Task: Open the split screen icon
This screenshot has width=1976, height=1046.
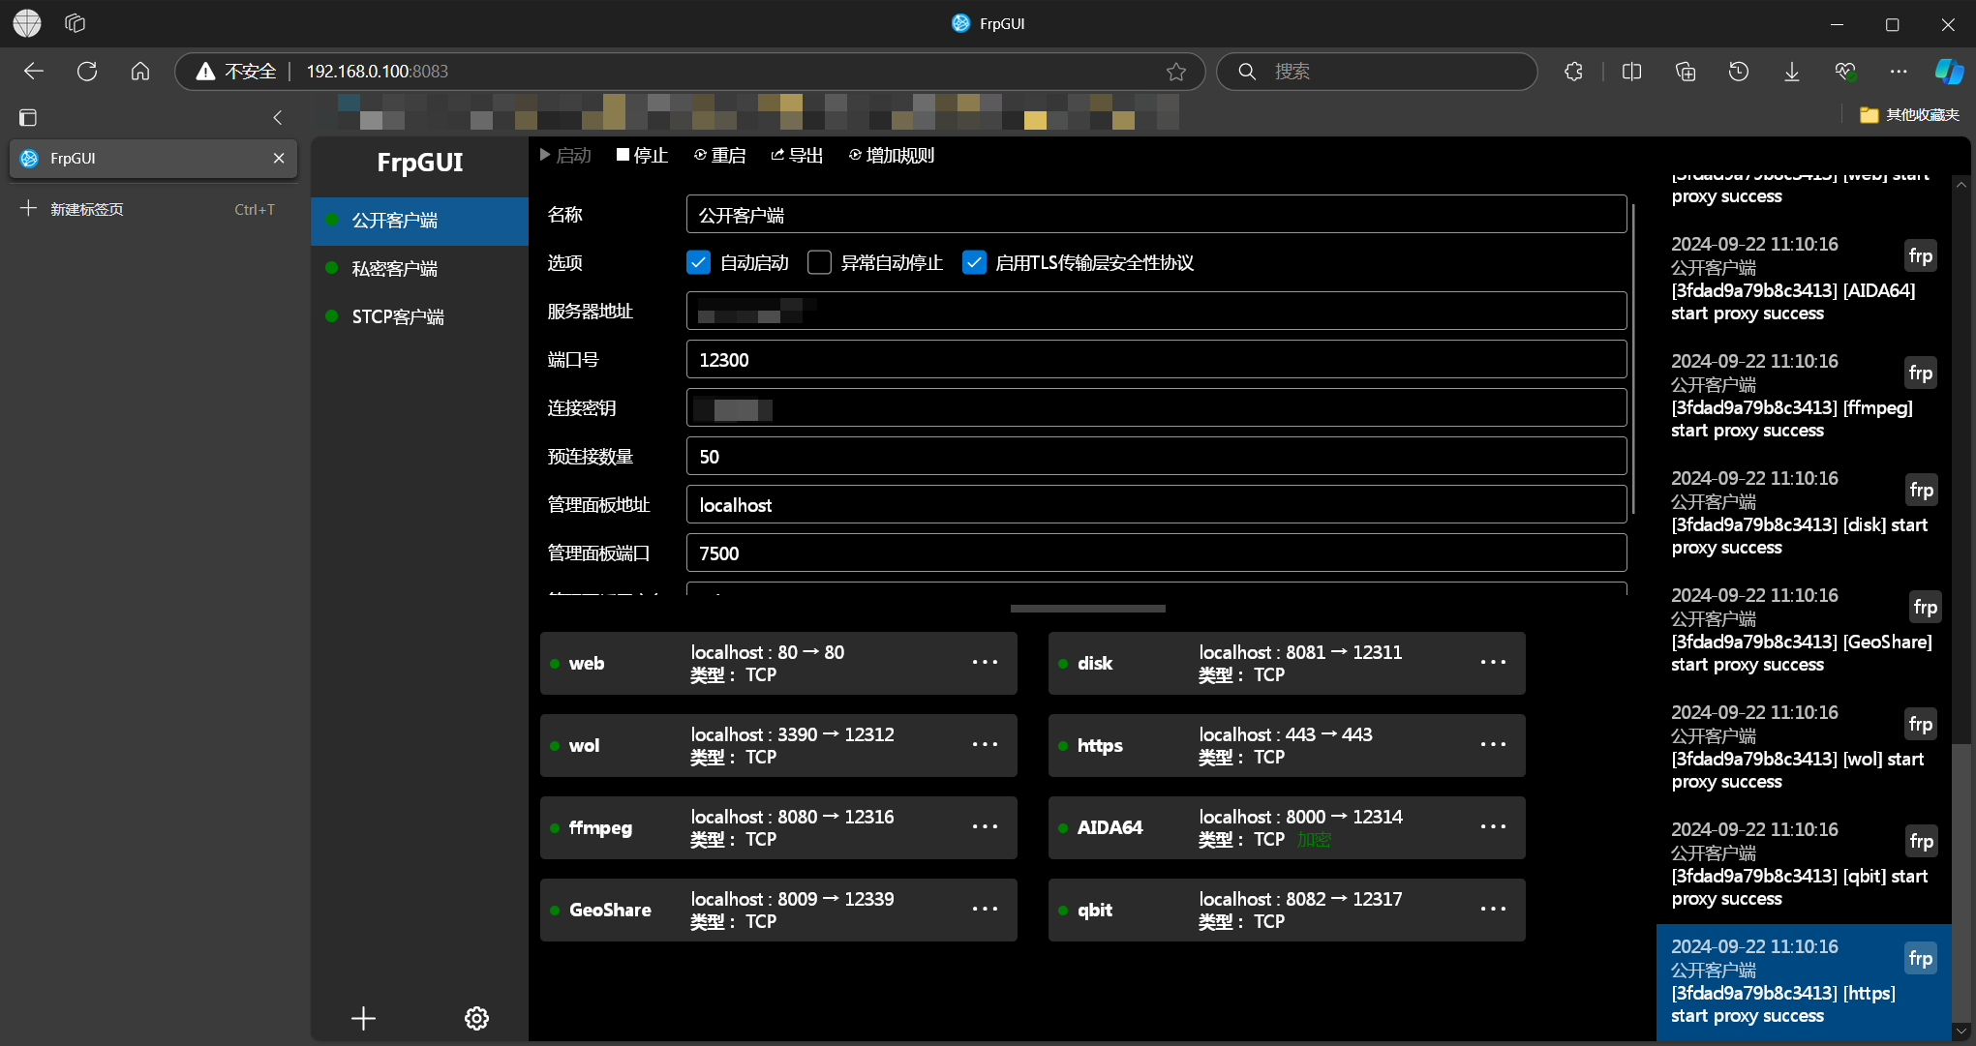Action: click(1631, 71)
